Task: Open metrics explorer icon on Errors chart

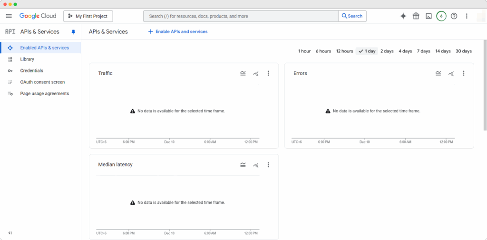Action: (451, 73)
